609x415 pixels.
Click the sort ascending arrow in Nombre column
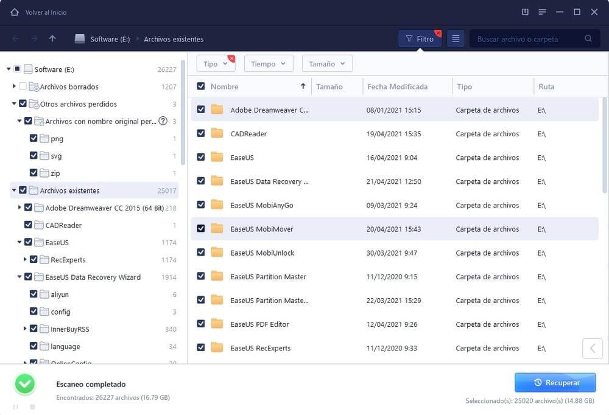(303, 86)
